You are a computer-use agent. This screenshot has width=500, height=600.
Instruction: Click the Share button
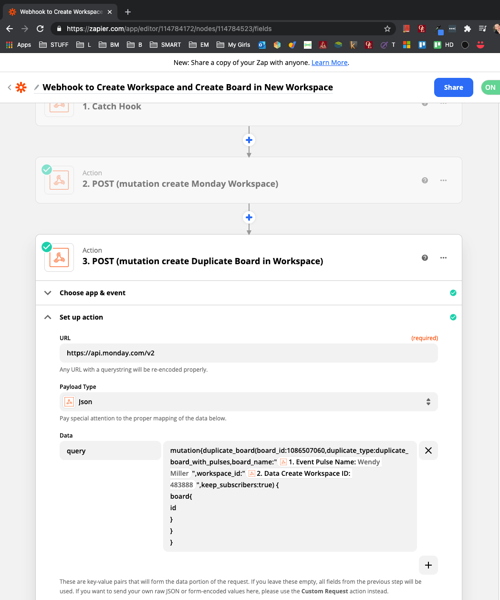coord(454,87)
